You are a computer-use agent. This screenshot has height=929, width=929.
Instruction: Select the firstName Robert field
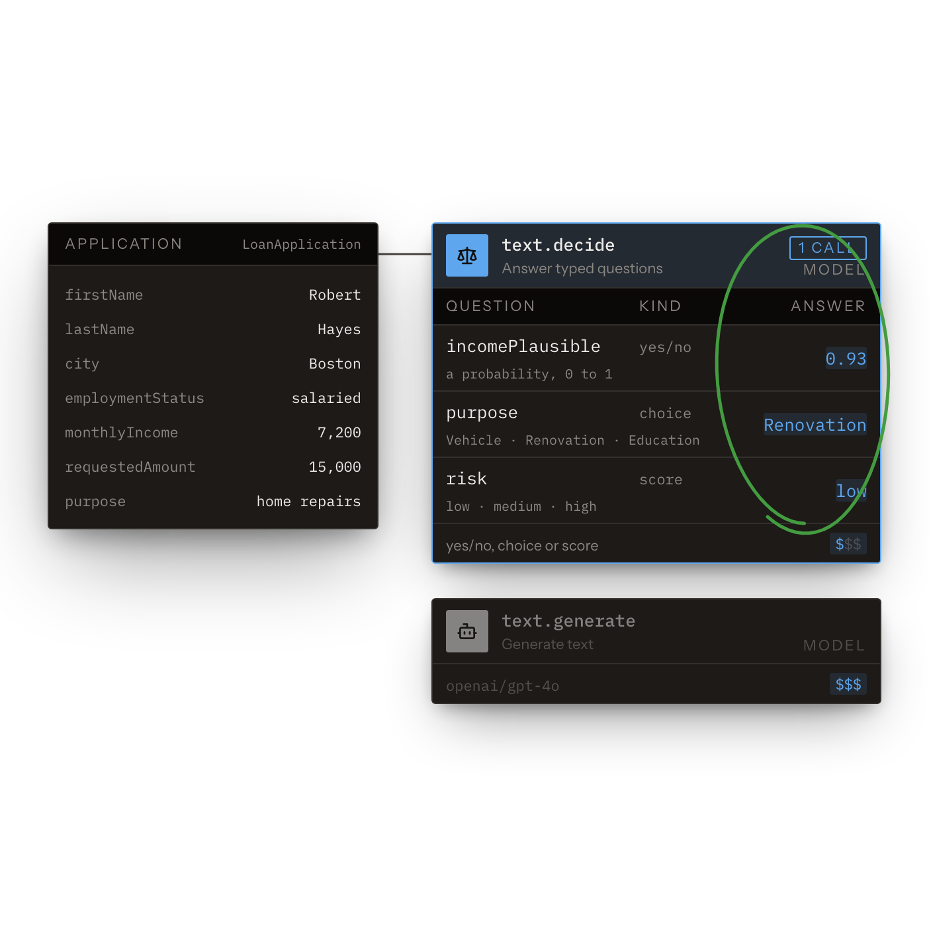point(213,295)
